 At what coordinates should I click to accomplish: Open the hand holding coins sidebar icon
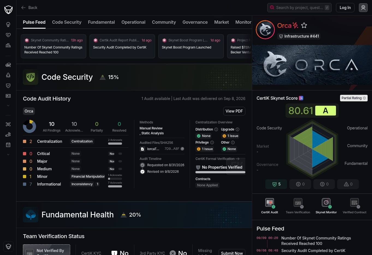pyautogui.click(x=8, y=135)
